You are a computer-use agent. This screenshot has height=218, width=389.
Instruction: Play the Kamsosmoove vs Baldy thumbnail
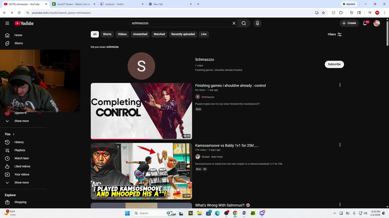coord(141,171)
